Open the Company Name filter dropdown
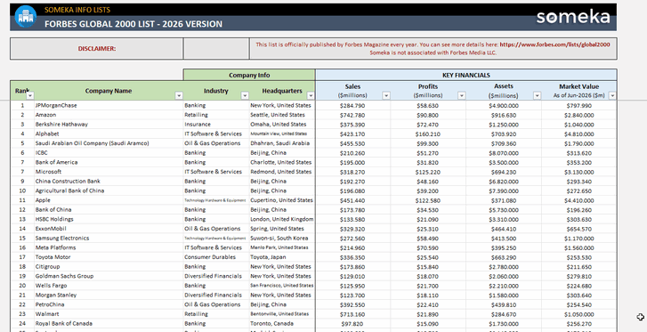Image resolution: width=647 pixels, height=332 pixels. click(179, 96)
